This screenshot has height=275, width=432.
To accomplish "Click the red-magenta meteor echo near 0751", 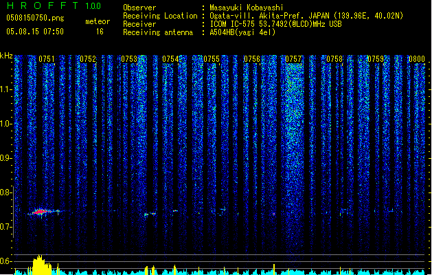I will click(41, 212).
